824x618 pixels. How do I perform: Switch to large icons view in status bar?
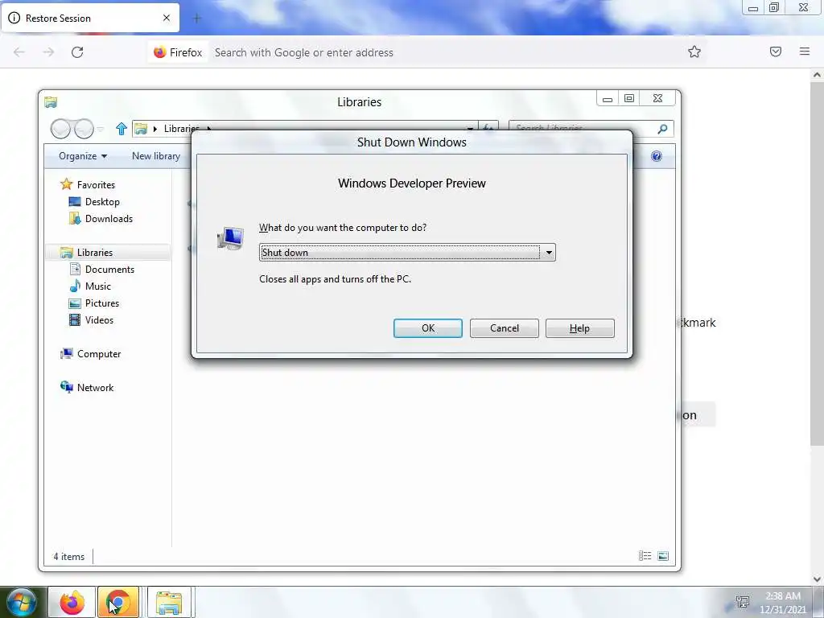pyautogui.click(x=663, y=556)
